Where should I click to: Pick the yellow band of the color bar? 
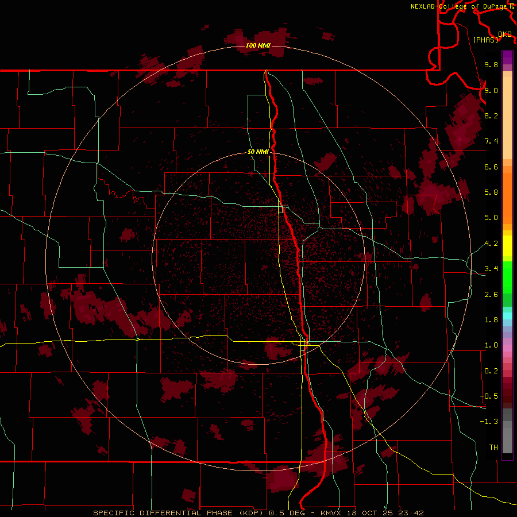pyautogui.click(x=507, y=246)
